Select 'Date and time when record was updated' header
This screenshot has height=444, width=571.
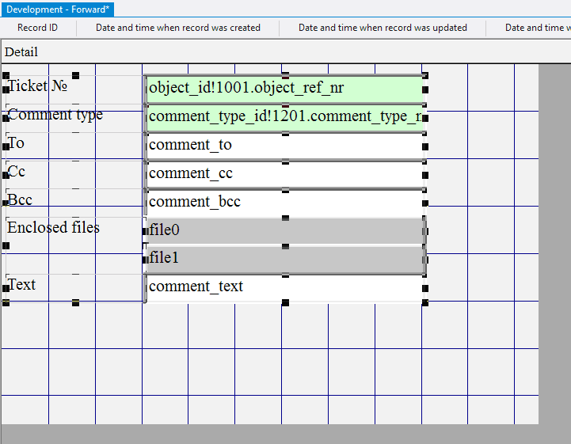click(383, 28)
